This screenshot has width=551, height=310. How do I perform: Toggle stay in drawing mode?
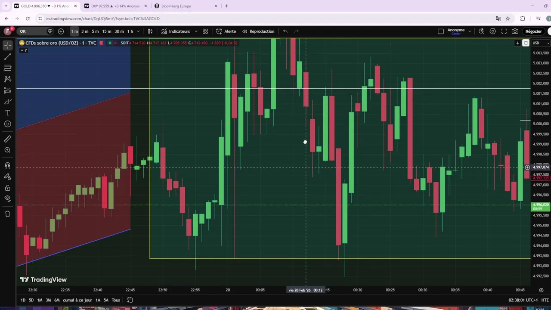tap(7, 177)
